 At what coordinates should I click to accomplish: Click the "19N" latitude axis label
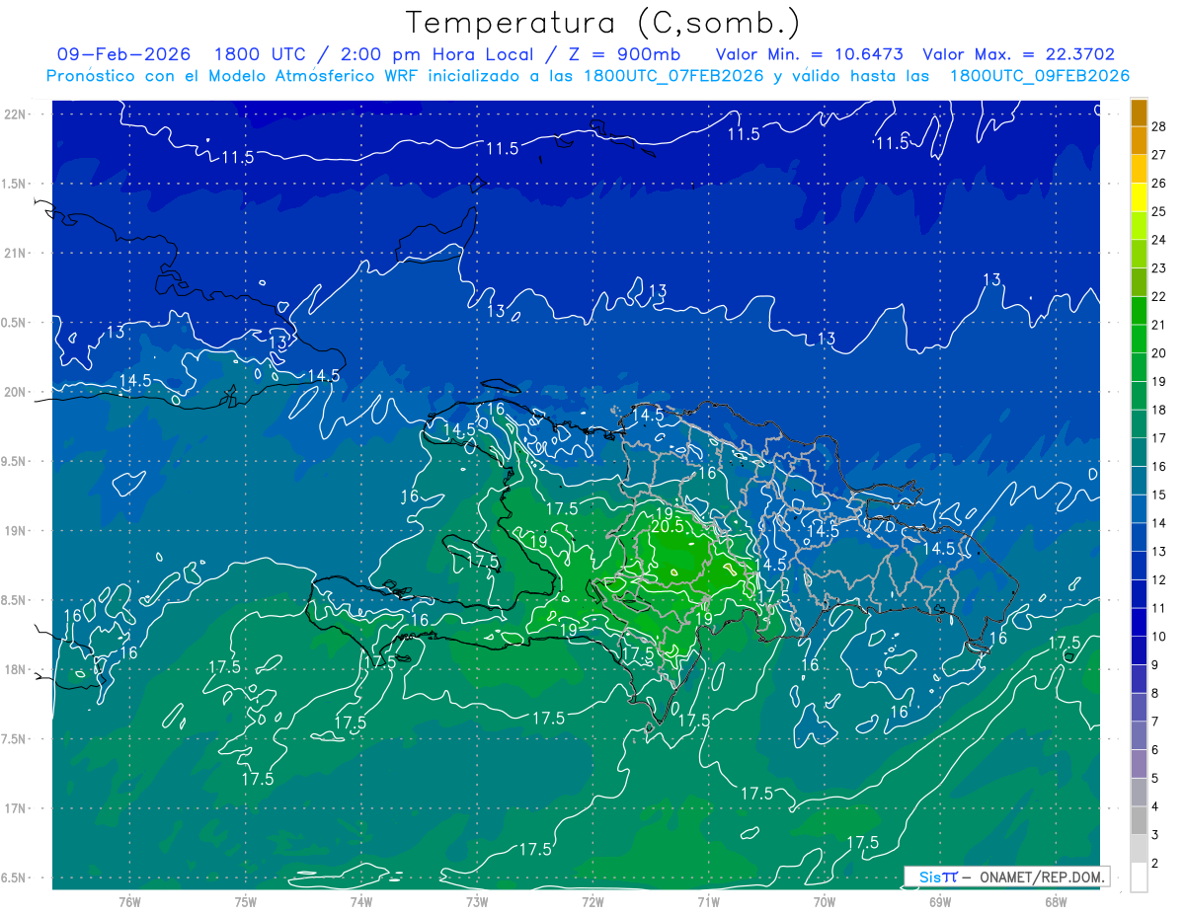[x=15, y=531]
